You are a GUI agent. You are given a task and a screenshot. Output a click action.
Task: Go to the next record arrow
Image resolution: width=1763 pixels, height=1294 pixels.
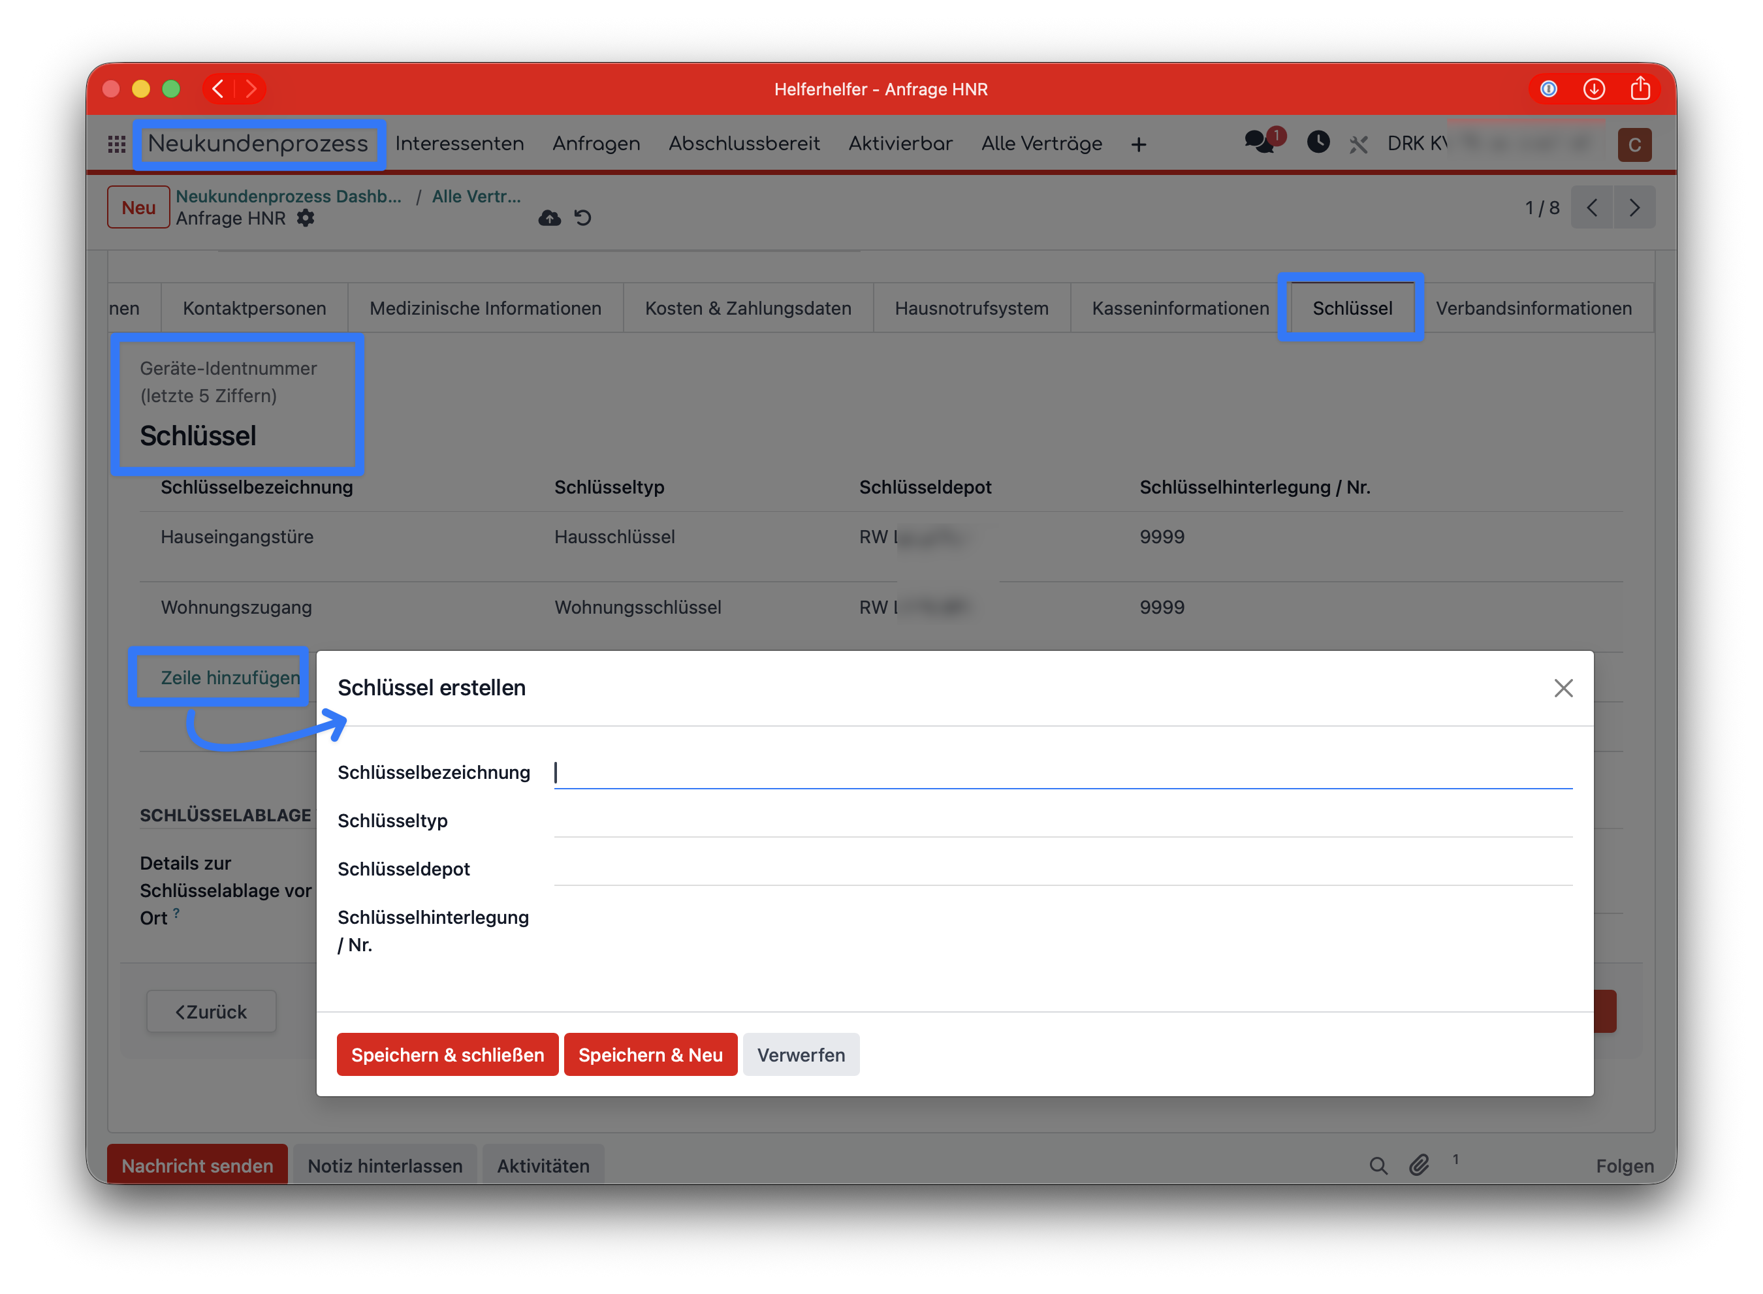[1634, 208]
